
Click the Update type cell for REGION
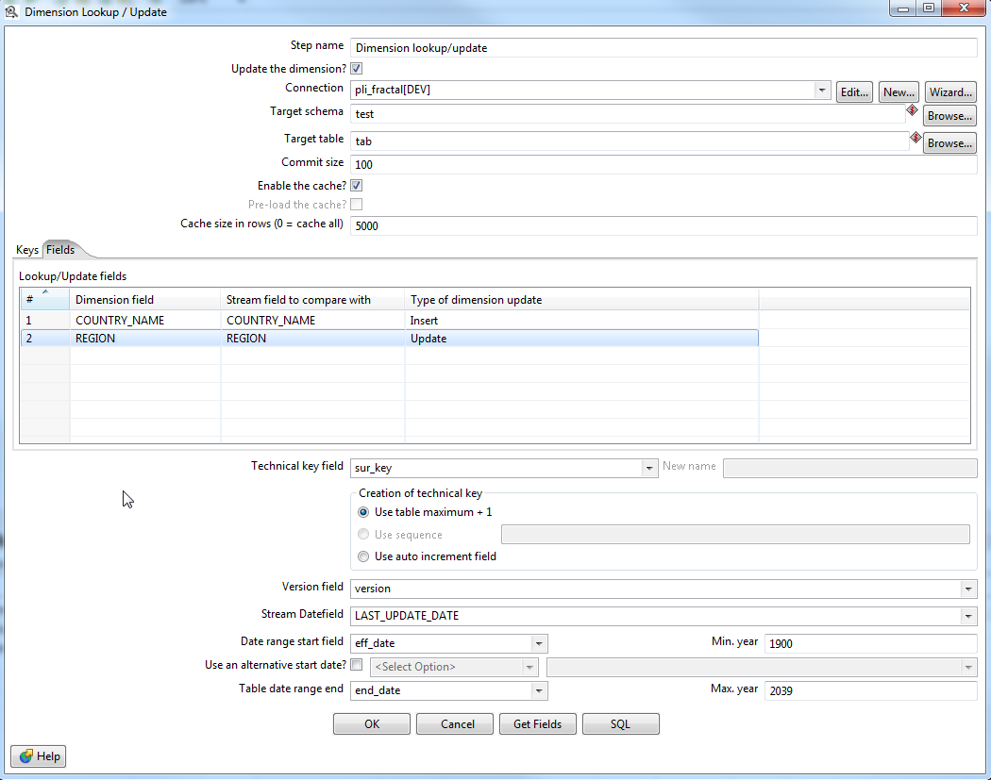click(581, 339)
